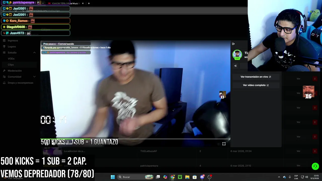
Task: Open Moderación in the sidebar
Action: pos(15,71)
